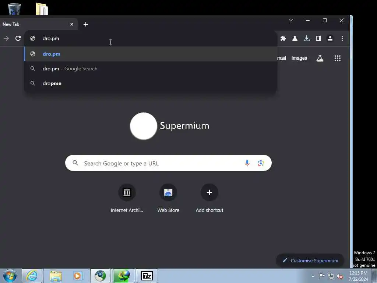The height and width of the screenshot is (283, 377).
Task: Pick the dropme search suggestion
Action: click(151, 83)
